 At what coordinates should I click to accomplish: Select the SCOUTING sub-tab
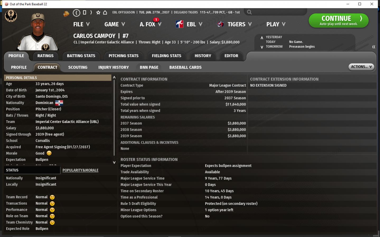pos(78,67)
